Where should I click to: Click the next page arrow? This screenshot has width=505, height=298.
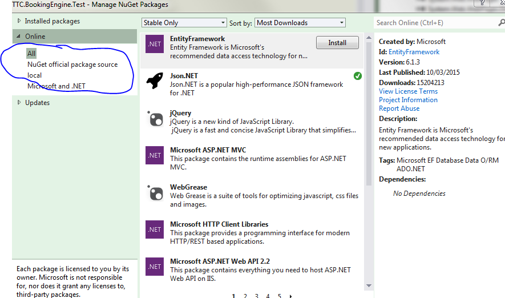(x=291, y=296)
